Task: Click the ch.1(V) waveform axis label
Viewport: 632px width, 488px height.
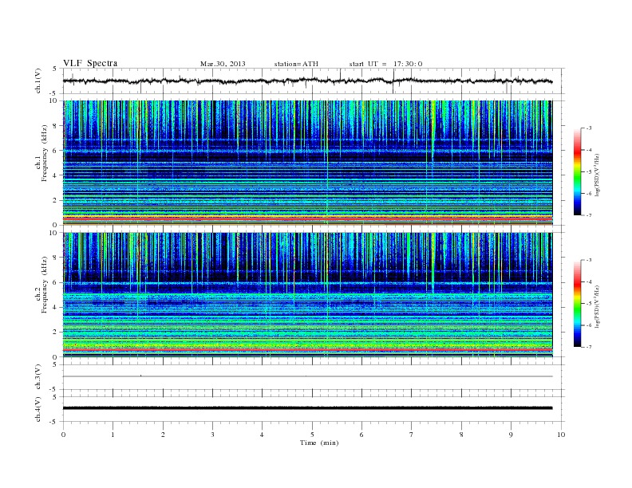Action: 38,81
